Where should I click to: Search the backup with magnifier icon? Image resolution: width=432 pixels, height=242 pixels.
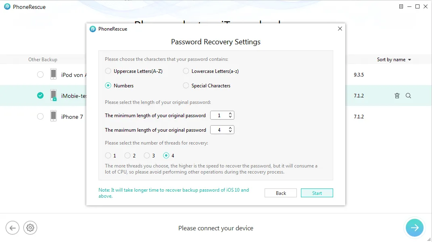[408, 96]
